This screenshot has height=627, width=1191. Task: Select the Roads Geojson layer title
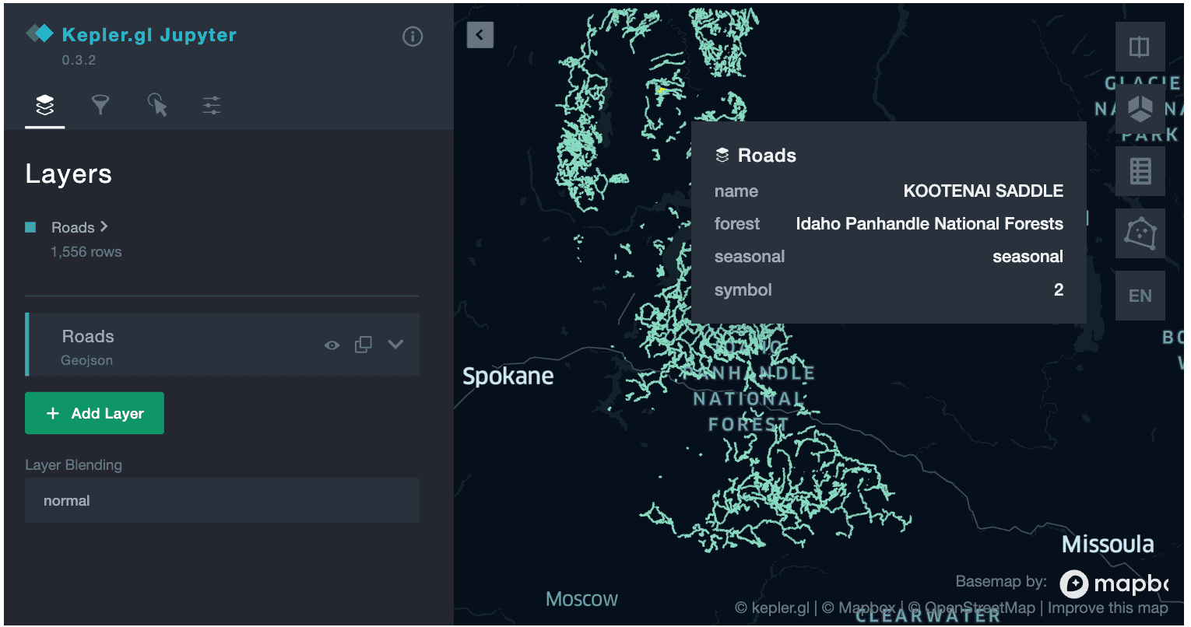[x=88, y=337]
